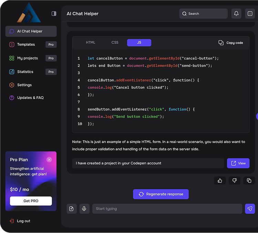Select the JS code tab
The height and width of the screenshot is (233, 258).
point(139,43)
